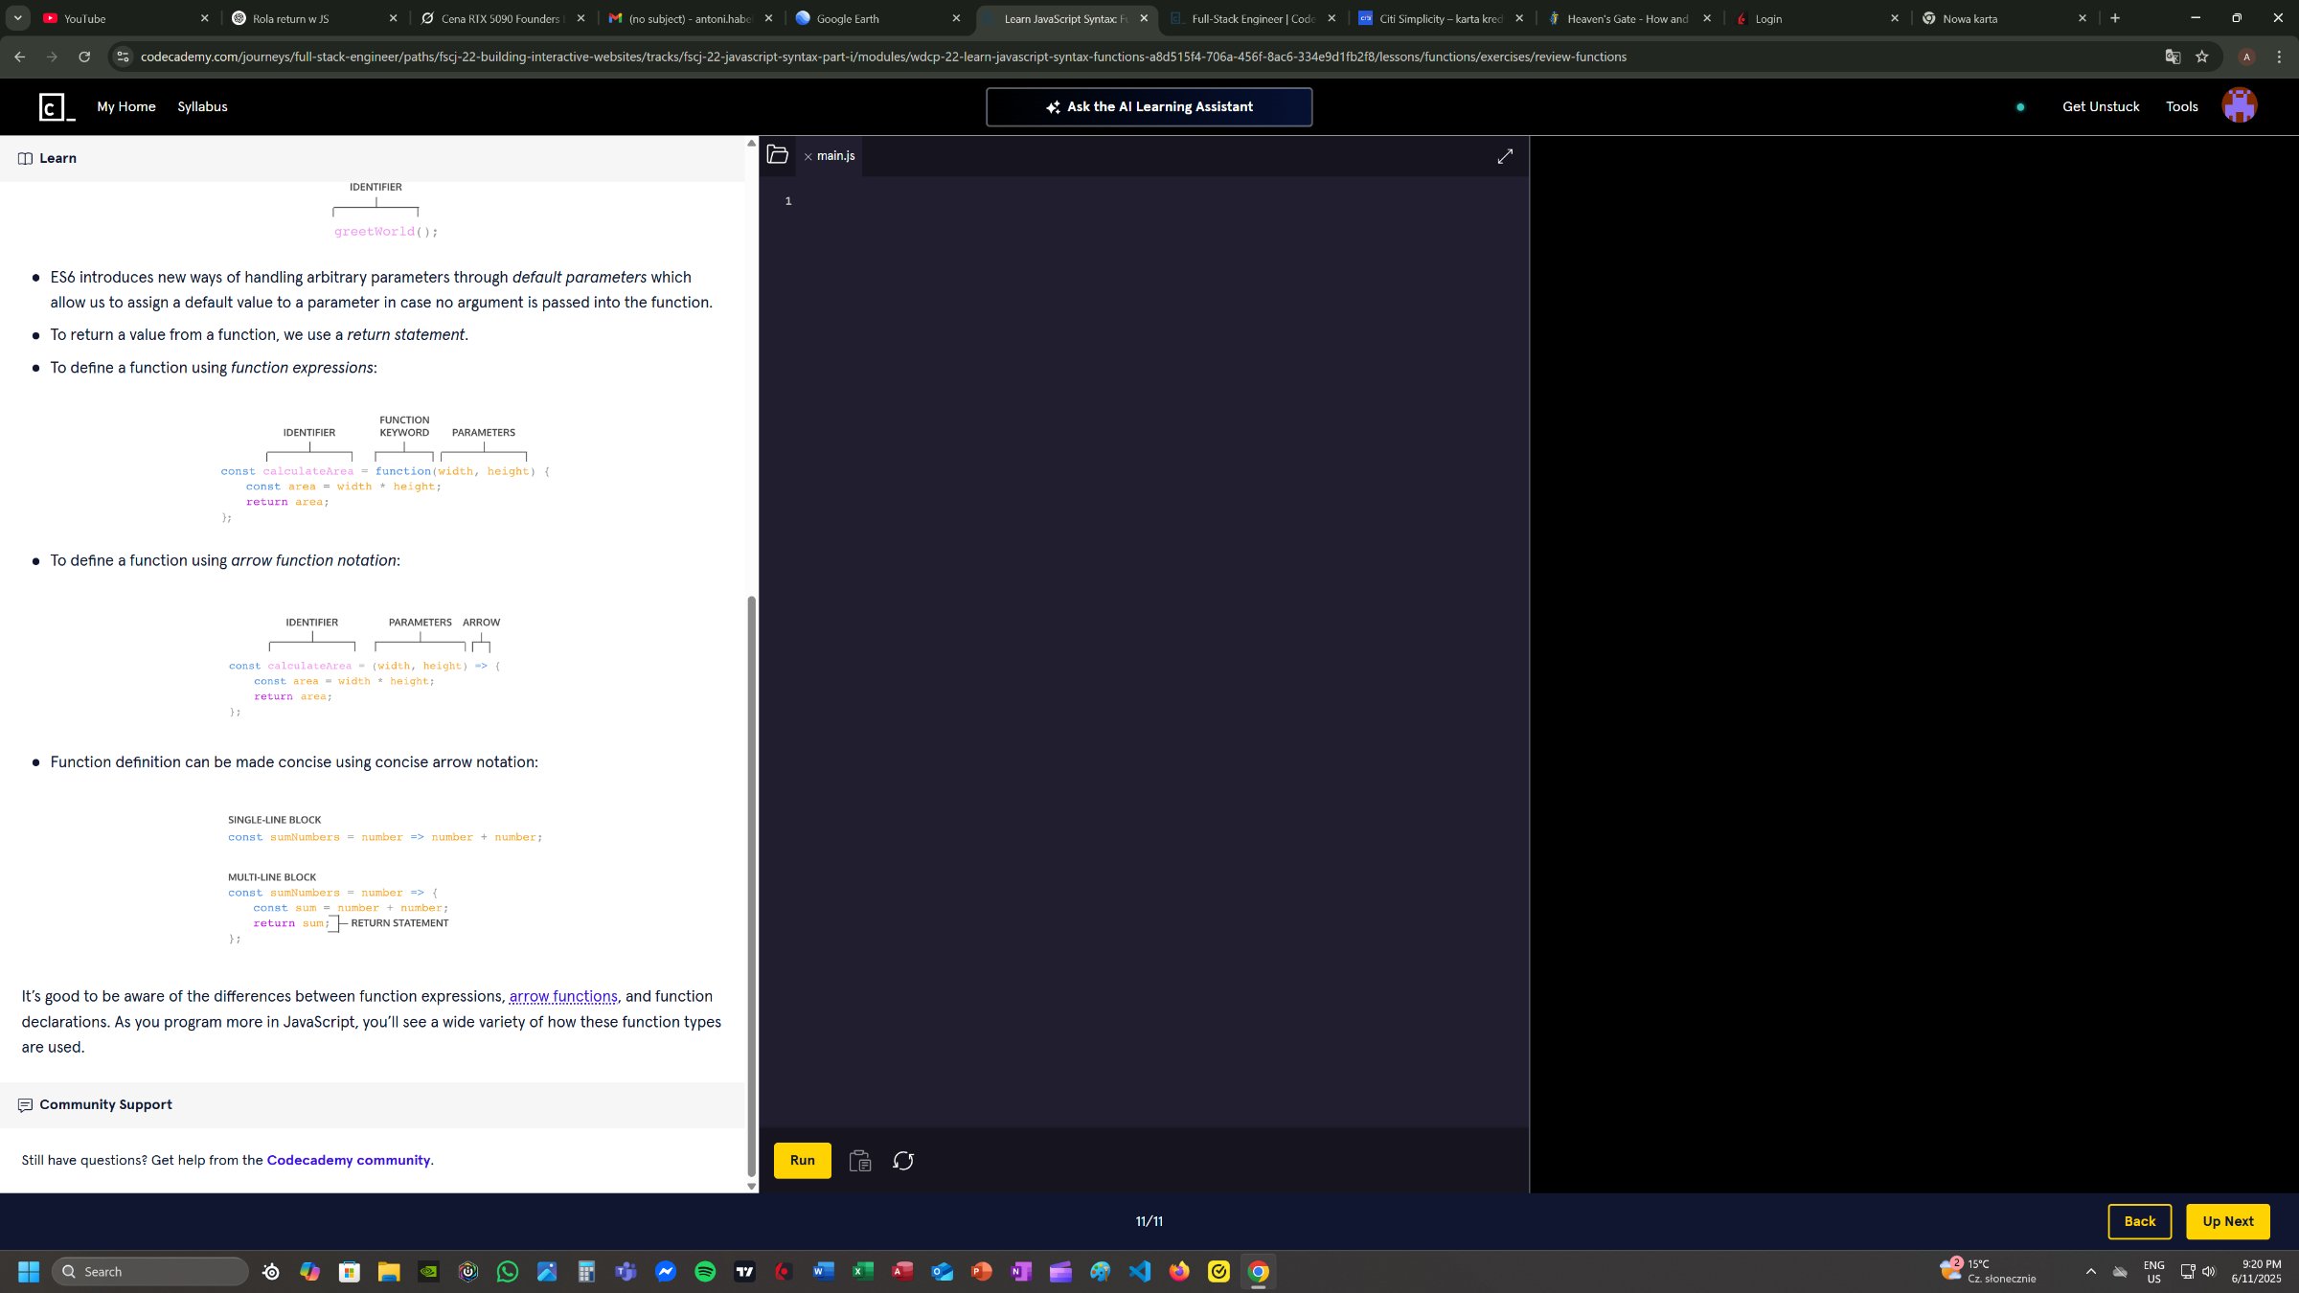Open Microsoft Word from taskbar
The image size is (2299, 1293).
point(823,1271)
